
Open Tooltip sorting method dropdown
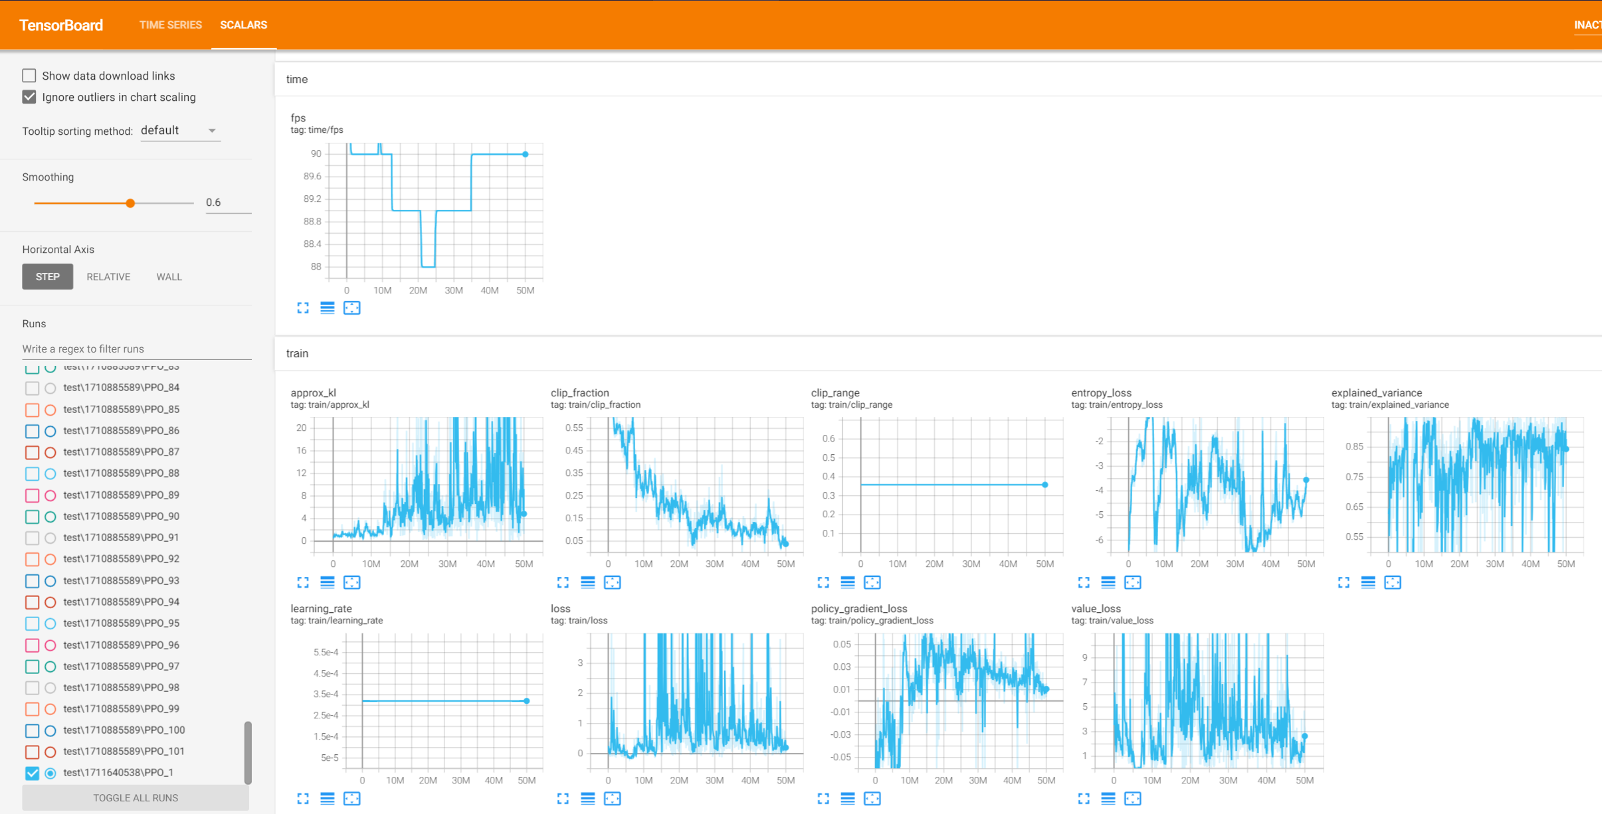pos(179,131)
